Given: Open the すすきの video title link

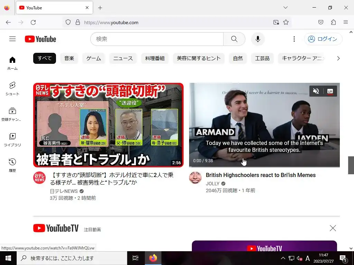Looking at the screenshot, I should [112, 178].
